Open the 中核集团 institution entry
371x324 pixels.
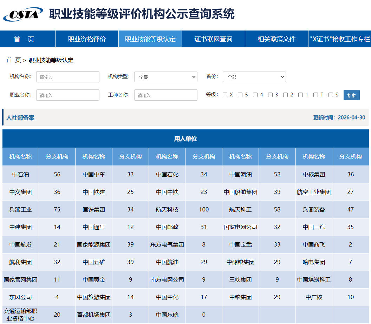tap(314, 175)
